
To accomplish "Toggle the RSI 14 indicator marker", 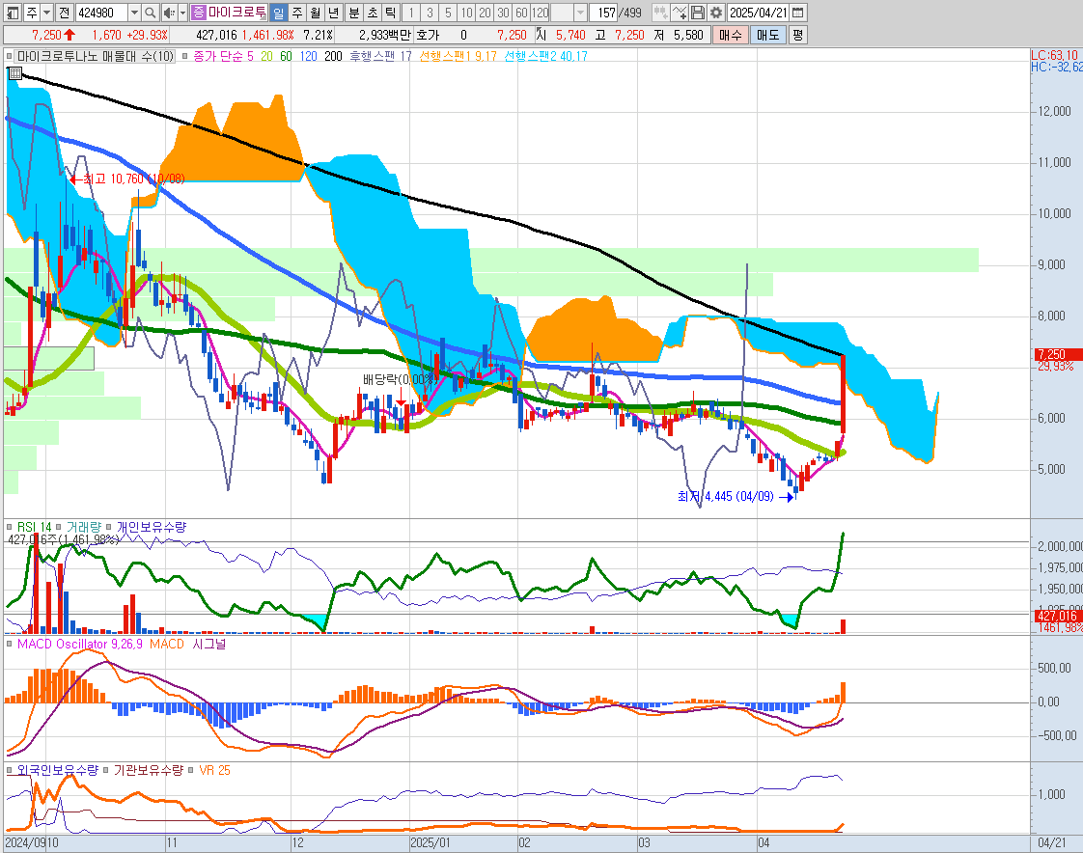I will (x=10, y=527).
